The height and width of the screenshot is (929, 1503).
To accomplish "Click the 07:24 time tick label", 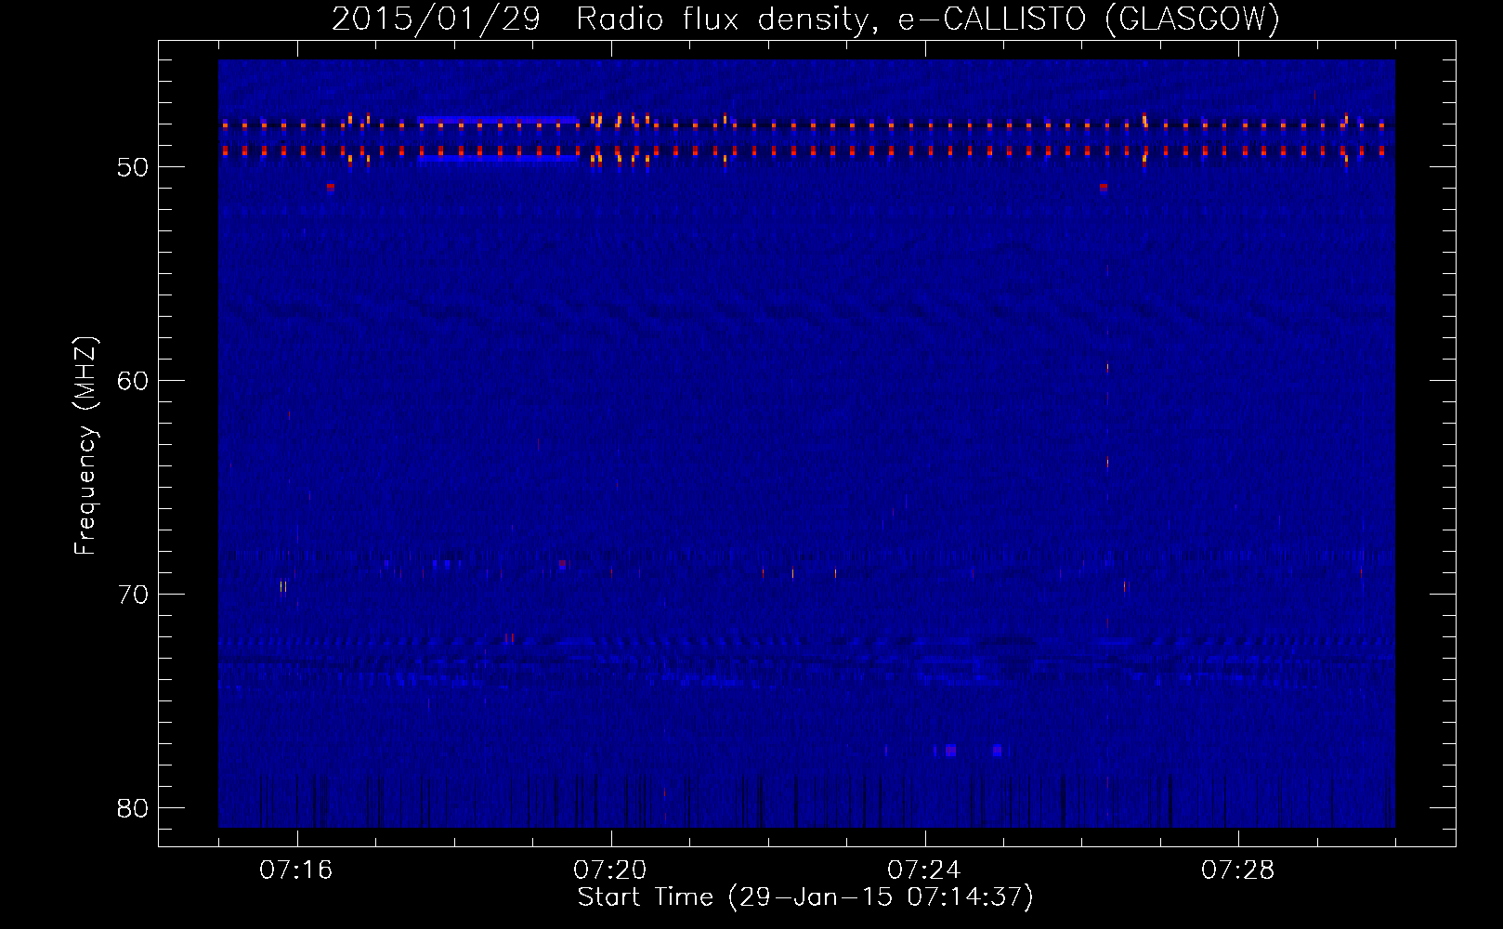I will point(924,870).
